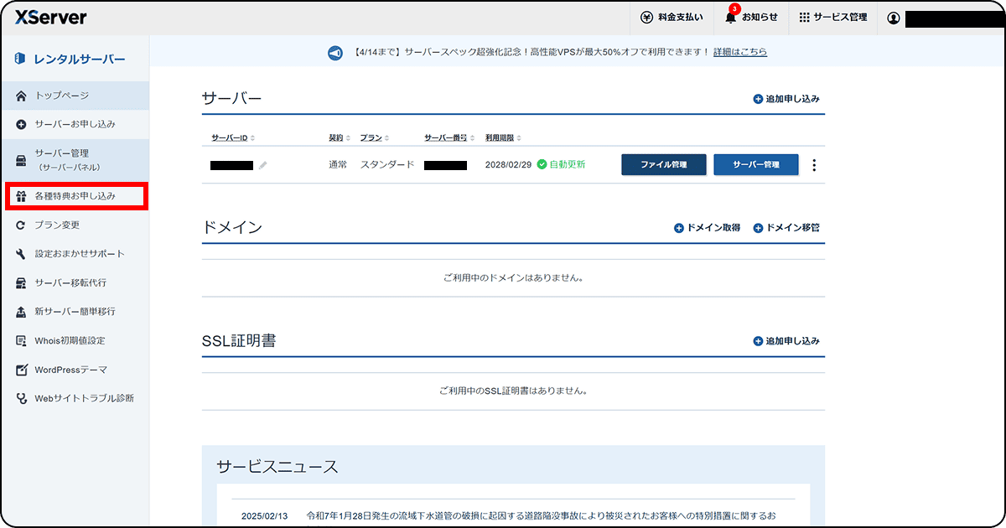Open サーバーお申し込み in sidebar
This screenshot has width=1006, height=528.
75,124
